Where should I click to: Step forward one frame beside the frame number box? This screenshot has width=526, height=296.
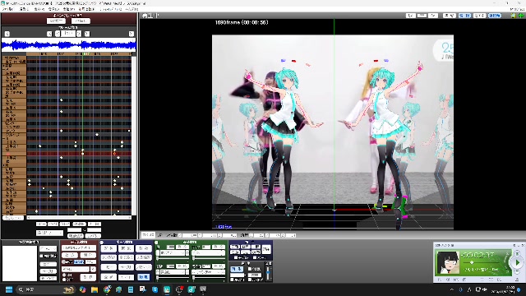(x=79, y=33)
